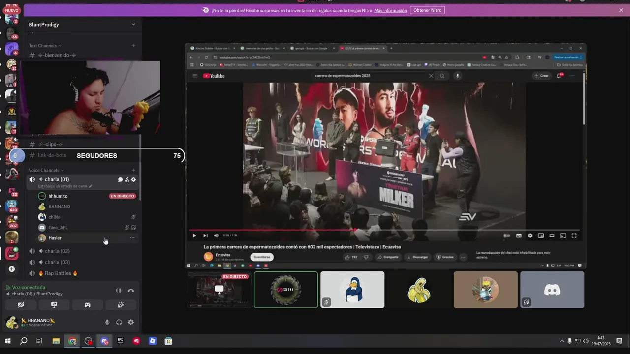
Task: Open the soundboard button
Action: (x=121, y=305)
